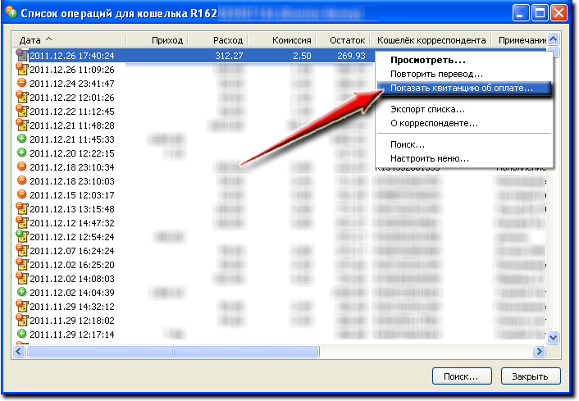This screenshot has height=401, width=579.
Task: Click the wallet icon in the window title bar
Action: pyautogui.click(x=13, y=13)
